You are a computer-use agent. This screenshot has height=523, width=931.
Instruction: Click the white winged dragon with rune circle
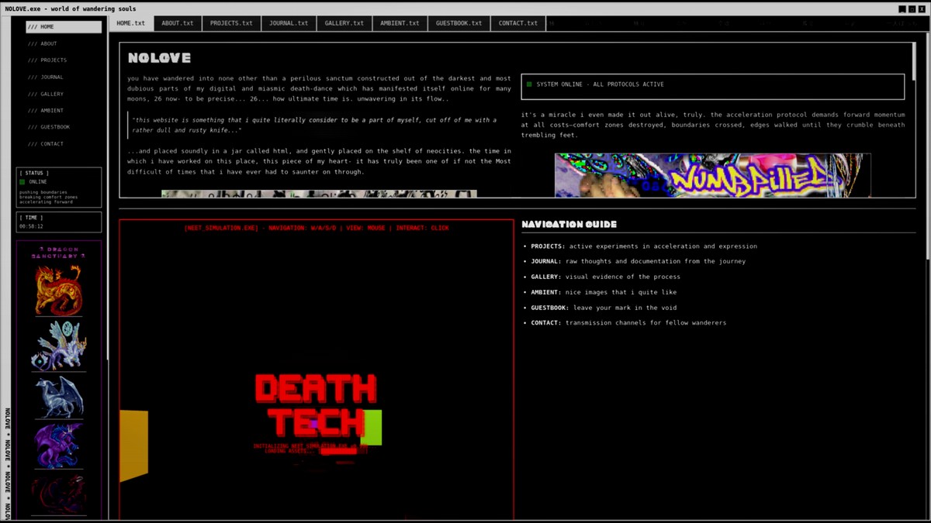(58, 346)
